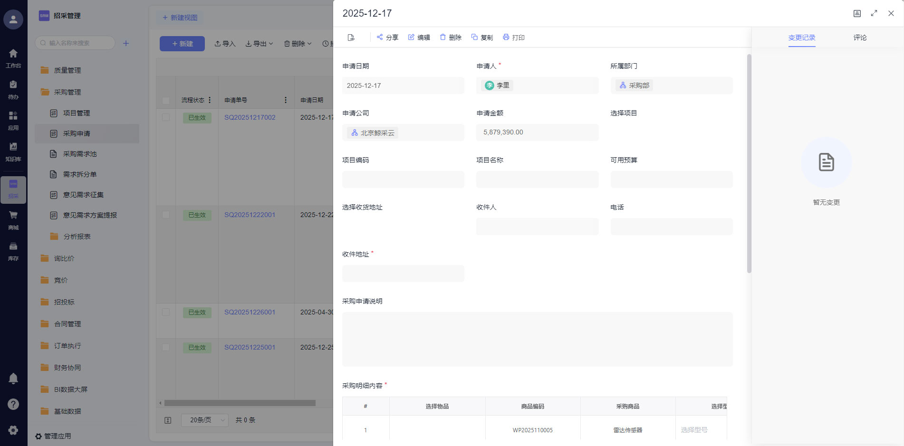
Task: Tick checkbox for row SQ20251222001
Action: click(x=166, y=215)
